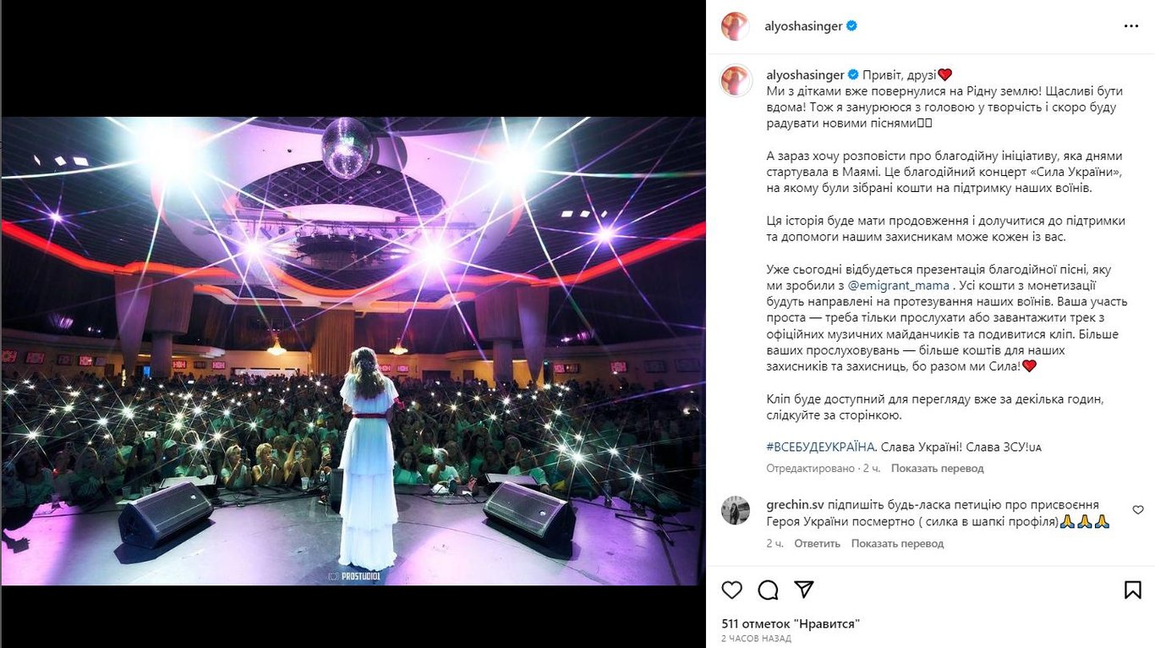This screenshot has height=648, width=1155.
Task: Open comments via speech bubble icon
Action: [768, 590]
